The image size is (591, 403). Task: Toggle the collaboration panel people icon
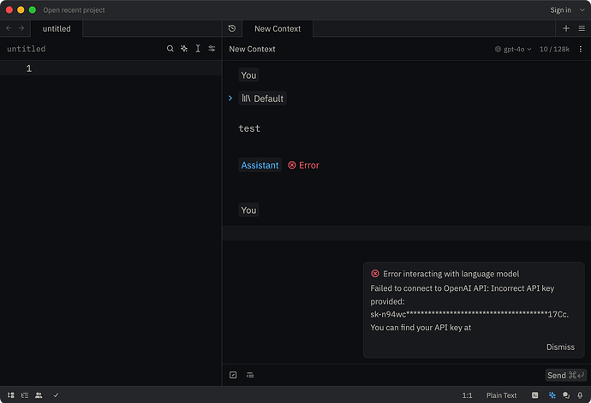click(39, 395)
